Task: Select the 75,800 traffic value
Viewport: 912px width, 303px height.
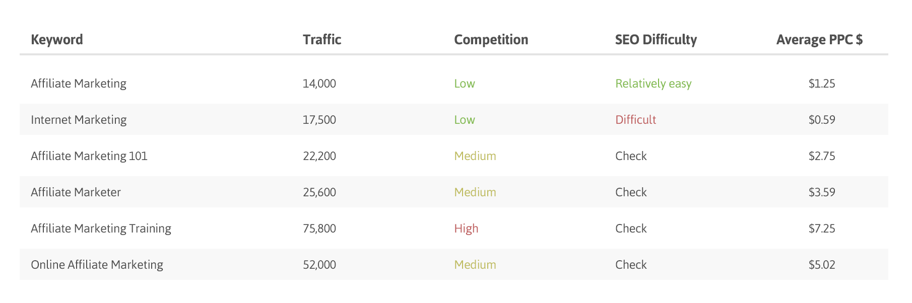Action: (x=319, y=229)
